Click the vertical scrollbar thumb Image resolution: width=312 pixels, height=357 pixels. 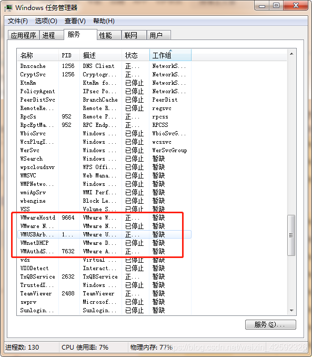[x=291, y=235]
